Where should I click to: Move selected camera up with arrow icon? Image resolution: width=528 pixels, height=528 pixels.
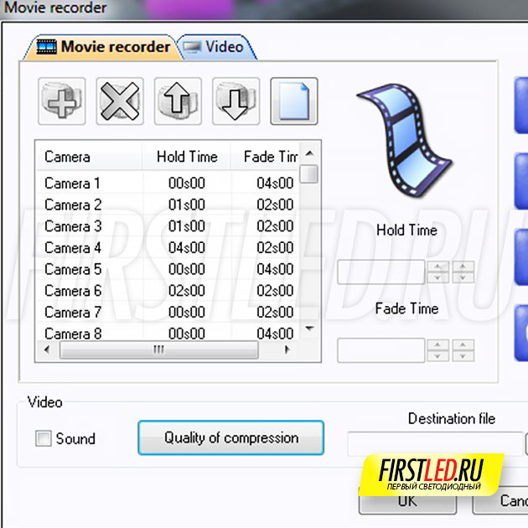tap(179, 102)
